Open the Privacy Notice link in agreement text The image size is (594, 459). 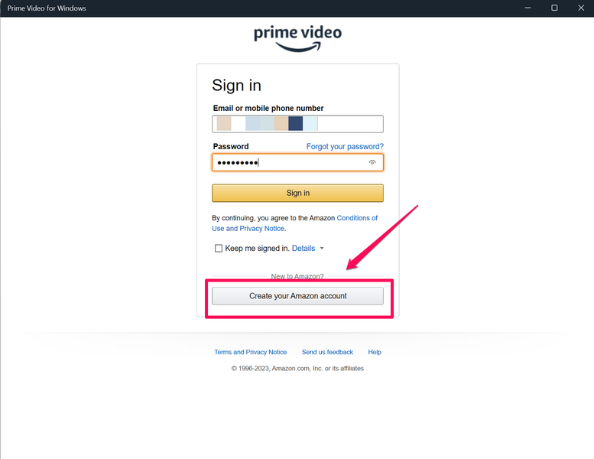coord(261,229)
